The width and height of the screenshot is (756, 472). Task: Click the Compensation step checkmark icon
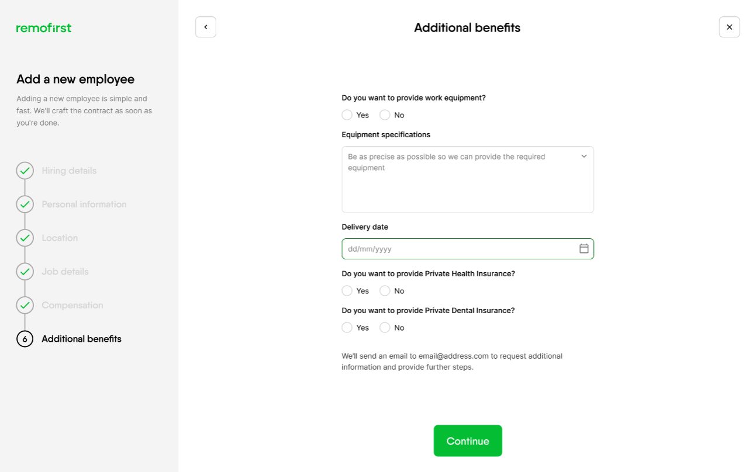coord(25,305)
